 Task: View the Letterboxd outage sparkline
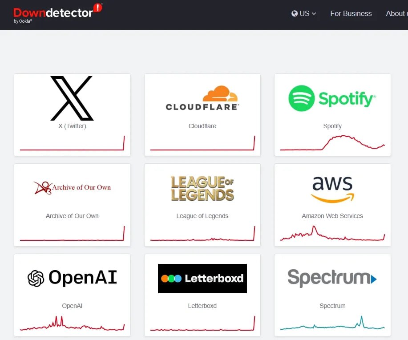[x=202, y=324]
